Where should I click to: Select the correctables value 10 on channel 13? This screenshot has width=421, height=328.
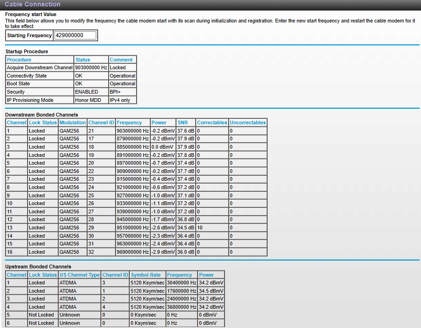pos(200,228)
